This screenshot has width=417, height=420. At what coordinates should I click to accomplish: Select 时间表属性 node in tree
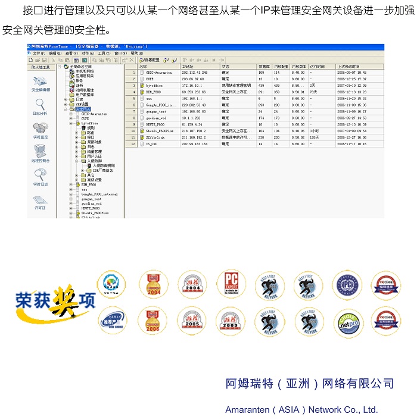pyautogui.click(x=82, y=90)
